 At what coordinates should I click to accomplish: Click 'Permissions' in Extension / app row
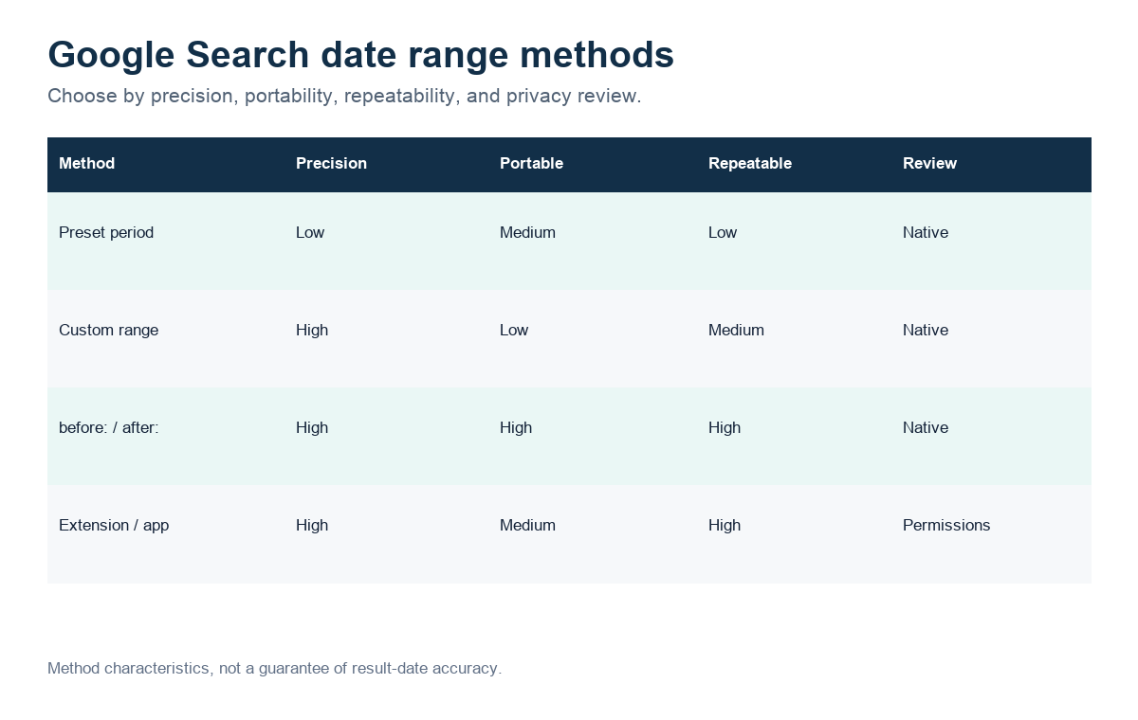946,525
